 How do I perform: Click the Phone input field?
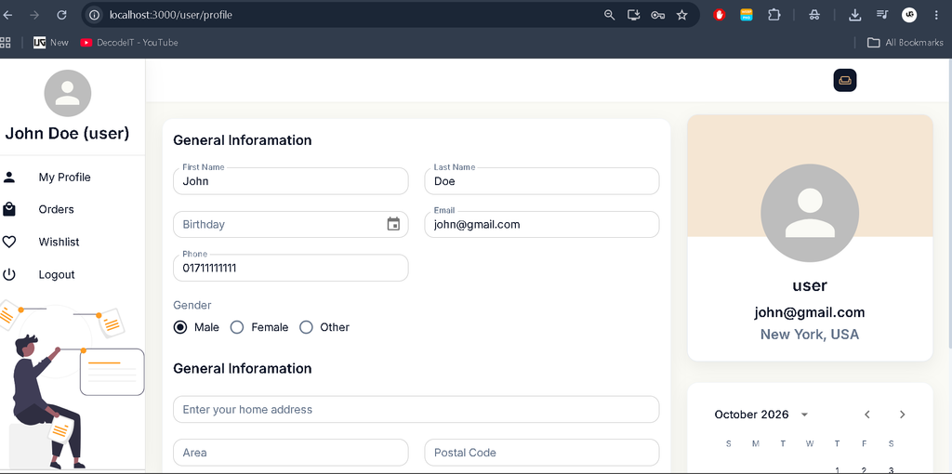291,268
